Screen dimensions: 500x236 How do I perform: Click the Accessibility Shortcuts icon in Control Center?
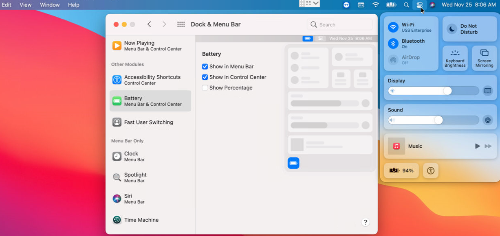click(x=431, y=170)
